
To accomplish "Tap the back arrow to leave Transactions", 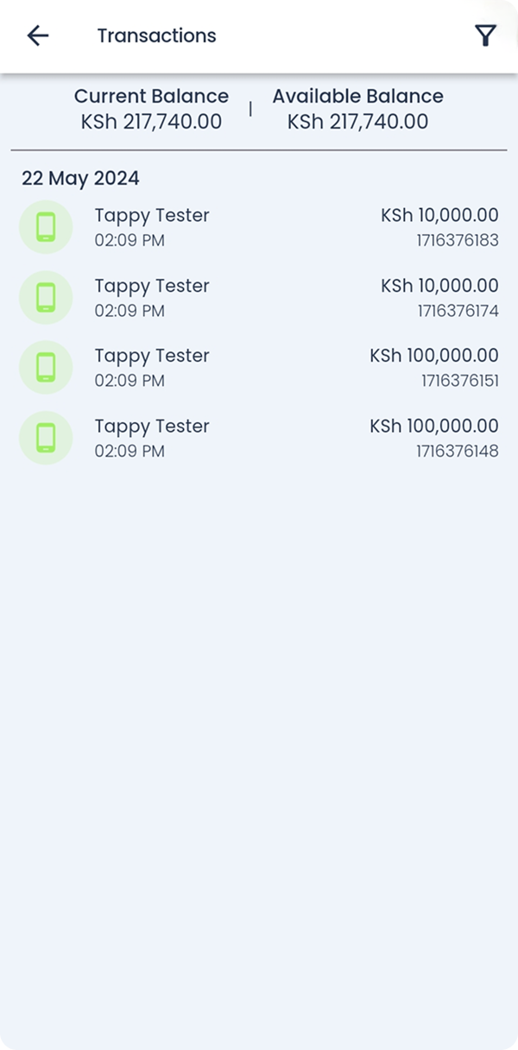I will (36, 35).
